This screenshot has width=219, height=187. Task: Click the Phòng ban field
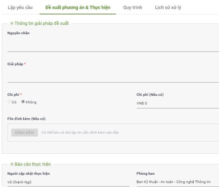click(178, 182)
